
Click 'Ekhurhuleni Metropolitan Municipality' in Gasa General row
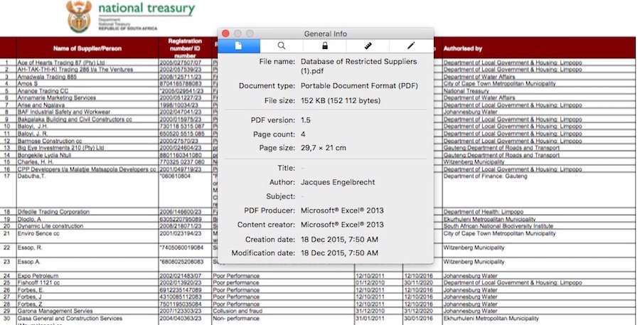(x=491, y=318)
